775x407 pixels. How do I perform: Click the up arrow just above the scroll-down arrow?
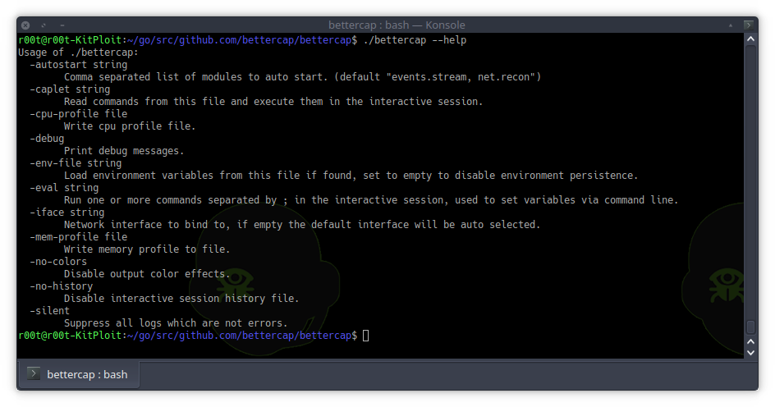[x=750, y=340]
